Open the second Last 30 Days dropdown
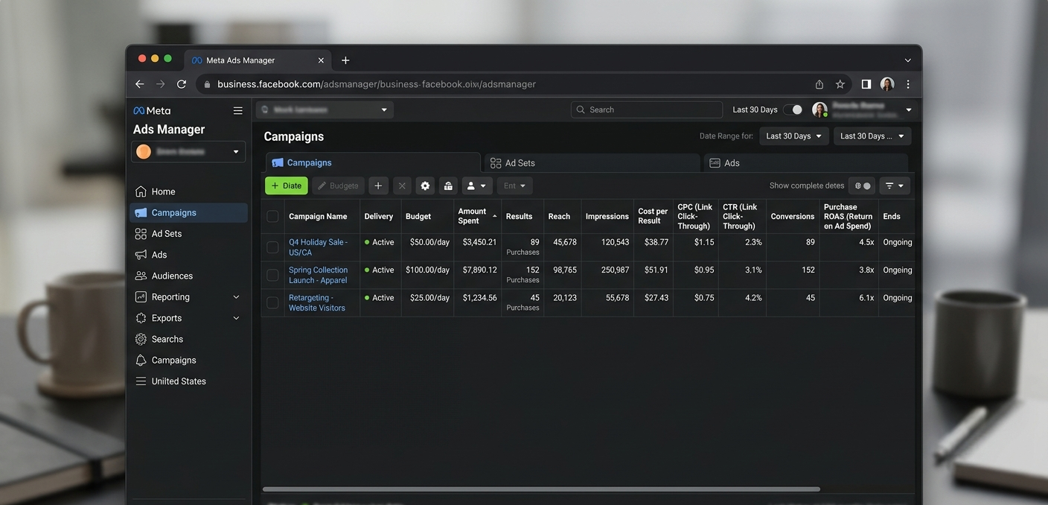1048x505 pixels. 872,136
